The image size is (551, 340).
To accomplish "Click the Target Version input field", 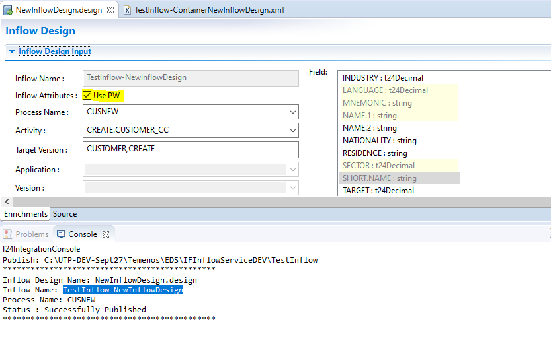I will coord(191,149).
